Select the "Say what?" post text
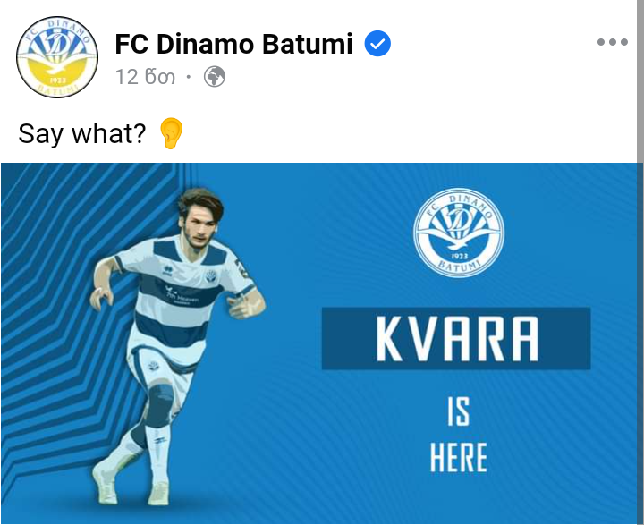 coord(82,134)
